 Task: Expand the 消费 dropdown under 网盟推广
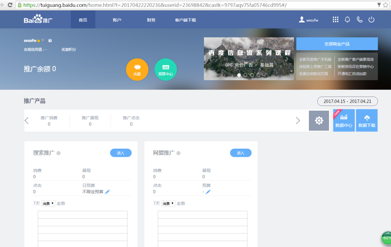[168, 203]
